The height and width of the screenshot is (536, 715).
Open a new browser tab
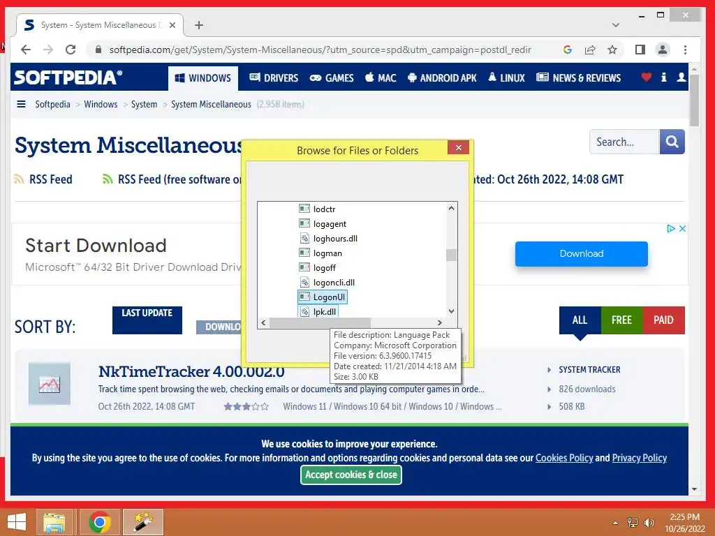pyautogui.click(x=199, y=25)
